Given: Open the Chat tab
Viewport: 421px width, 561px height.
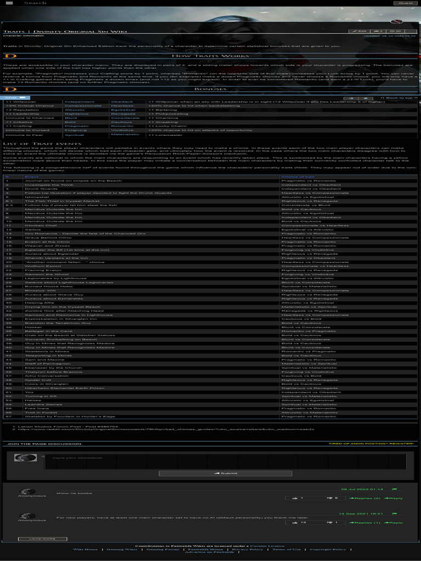Looking at the screenshot, I should [x=15, y=98].
